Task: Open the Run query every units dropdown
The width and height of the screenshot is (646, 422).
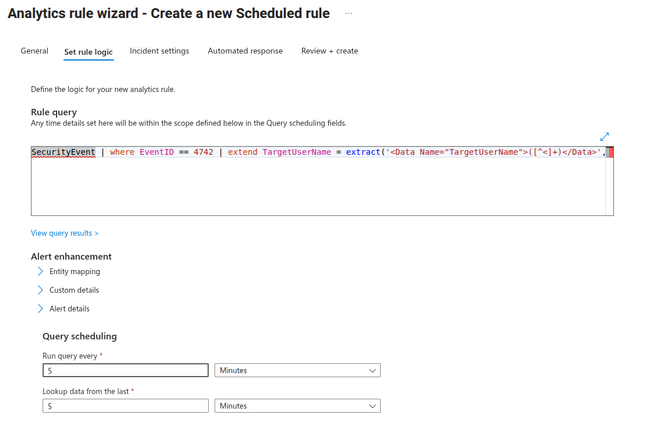Action: point(297,370)
